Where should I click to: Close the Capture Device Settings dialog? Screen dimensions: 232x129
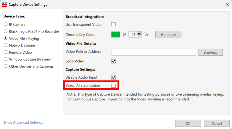click(227, 4)
